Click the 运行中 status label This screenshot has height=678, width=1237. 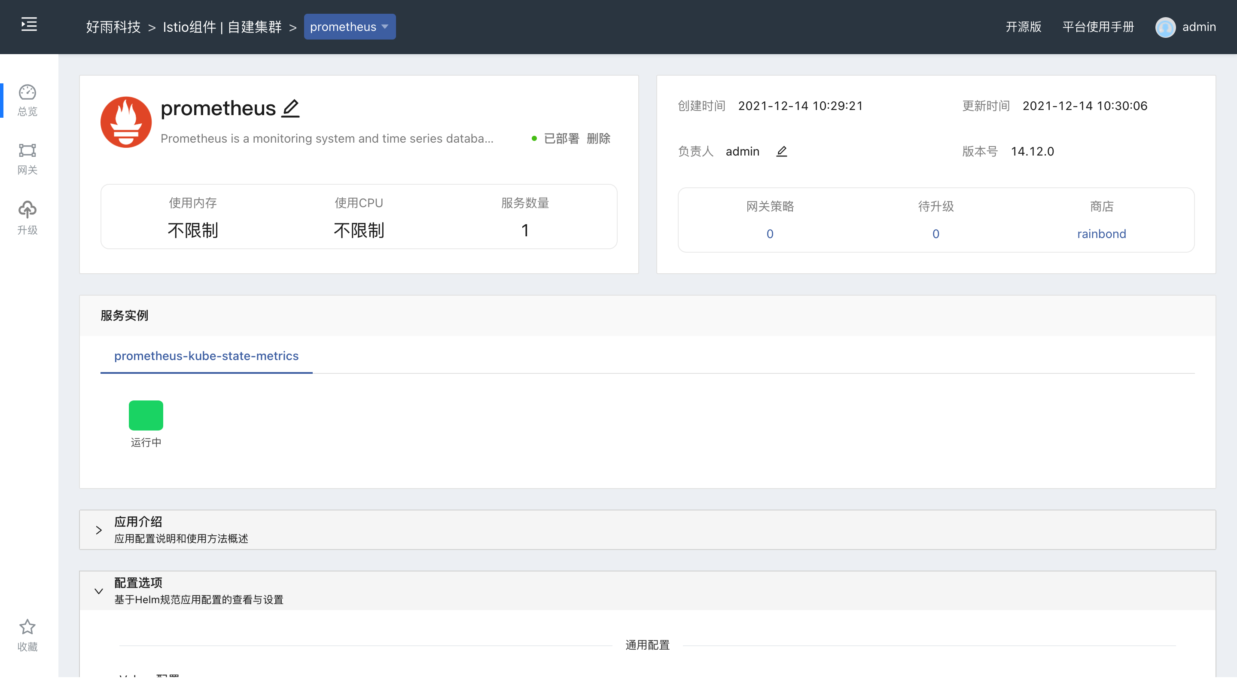(146, 442)
